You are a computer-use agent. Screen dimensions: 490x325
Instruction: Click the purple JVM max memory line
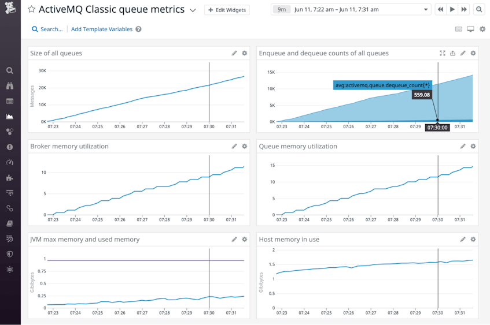[146, 260]
